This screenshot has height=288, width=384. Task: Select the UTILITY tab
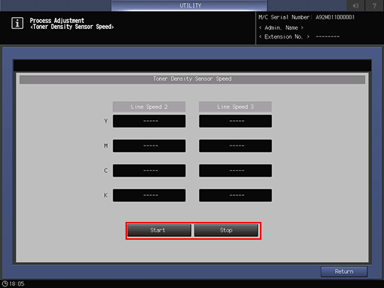coord(189,5)
